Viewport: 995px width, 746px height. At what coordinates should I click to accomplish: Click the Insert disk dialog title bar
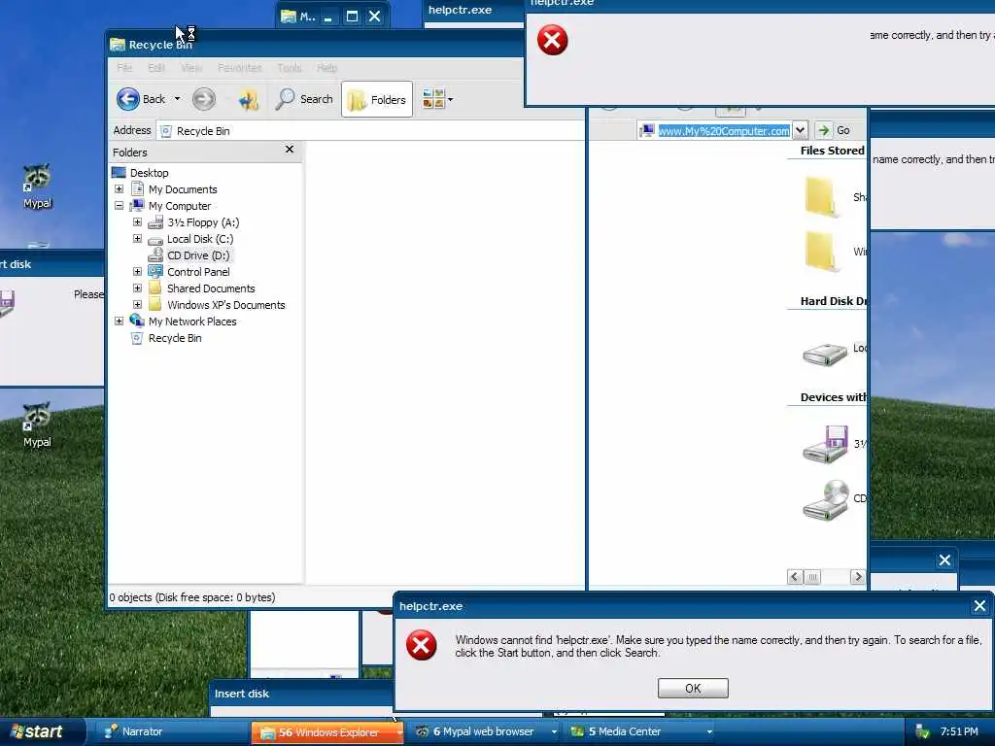[302, 694]
